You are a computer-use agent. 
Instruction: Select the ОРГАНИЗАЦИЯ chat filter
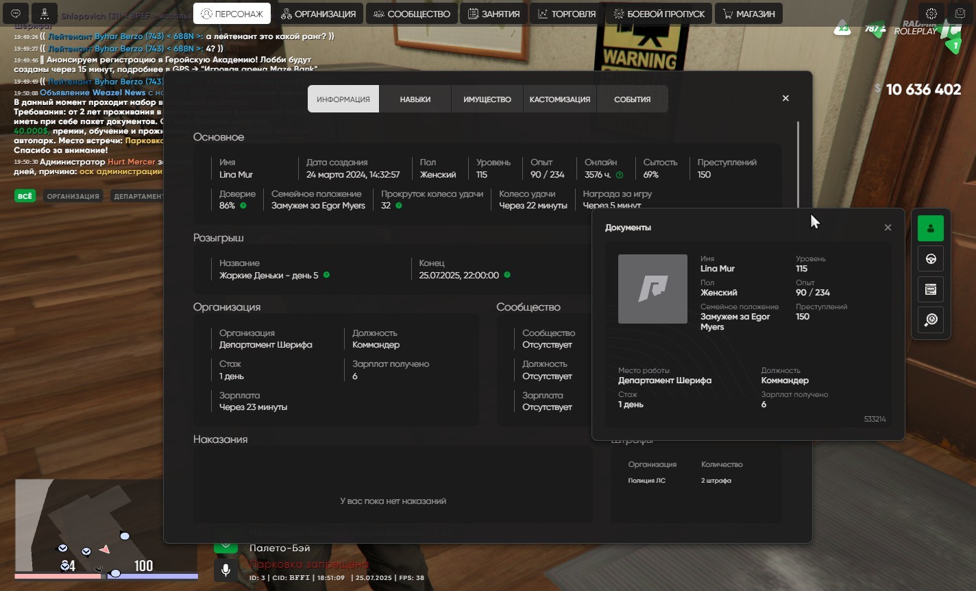[73, 196]
